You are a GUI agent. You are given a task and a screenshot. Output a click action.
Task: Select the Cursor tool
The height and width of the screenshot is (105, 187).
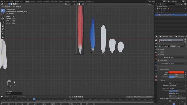[x=3, y=14]
